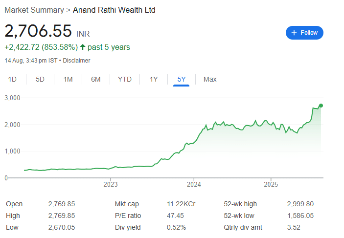Select the 5Y time range tab

tap(182, 79)
